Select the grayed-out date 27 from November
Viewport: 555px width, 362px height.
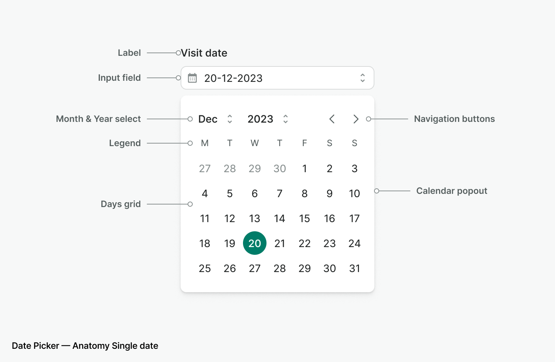click(205, 169)
